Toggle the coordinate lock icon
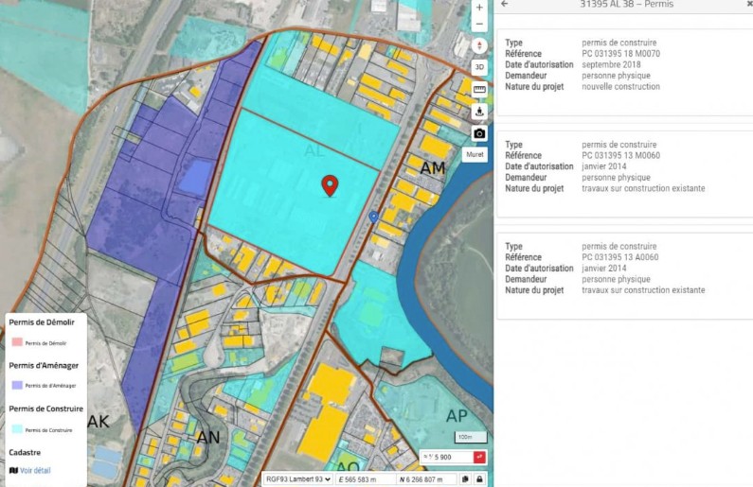The image size is (753, 487). tap(481, 479)
